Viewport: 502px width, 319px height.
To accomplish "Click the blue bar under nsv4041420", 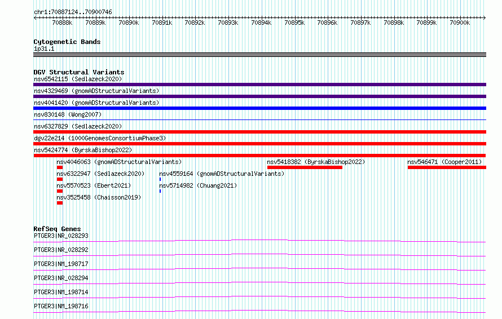I will [x=259, y=108].
